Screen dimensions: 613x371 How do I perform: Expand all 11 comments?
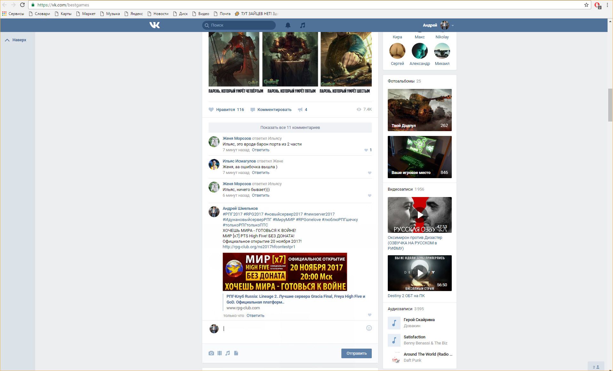coord(290,127)
